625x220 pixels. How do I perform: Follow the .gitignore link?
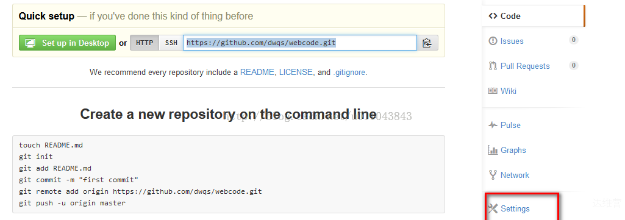point(349,73)
